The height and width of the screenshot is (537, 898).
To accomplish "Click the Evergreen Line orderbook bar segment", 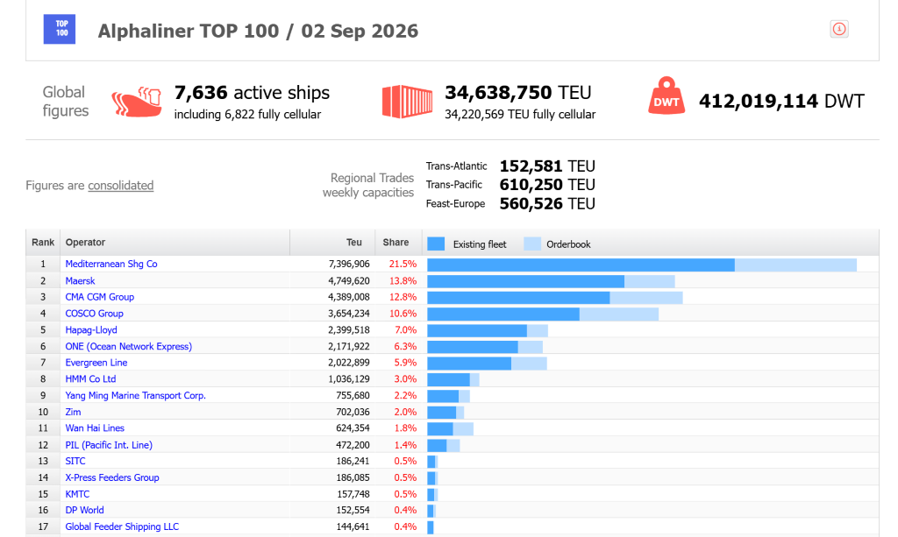I will click(529, 364).
